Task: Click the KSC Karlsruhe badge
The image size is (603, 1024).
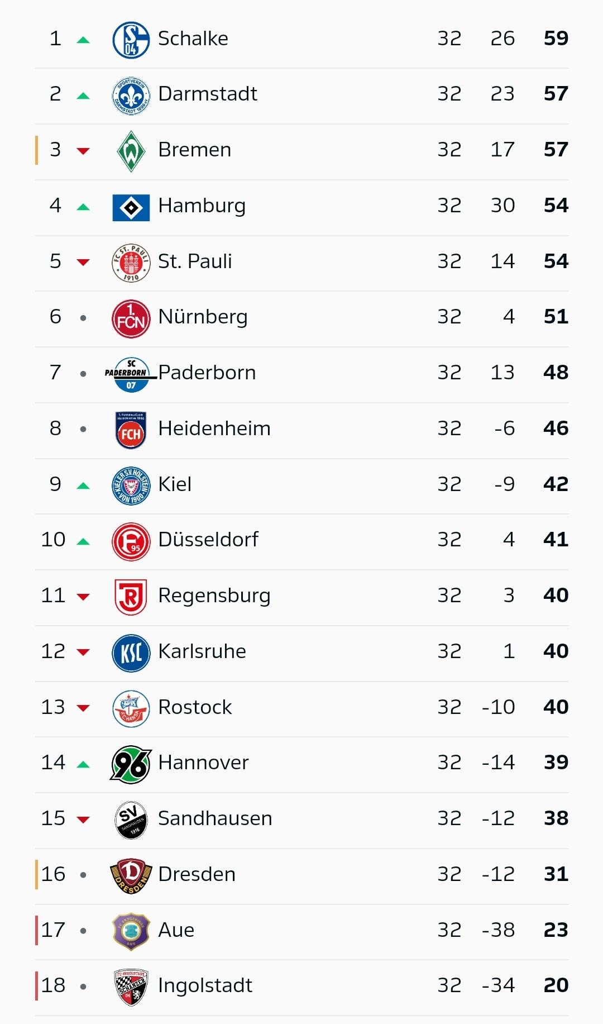Action: click(131, 653)
